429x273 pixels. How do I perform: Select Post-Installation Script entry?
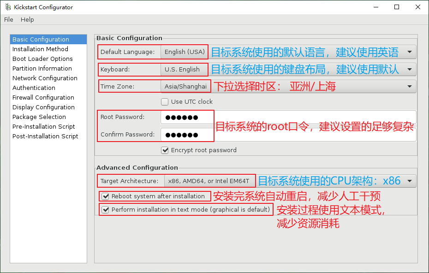click(48, 136)
